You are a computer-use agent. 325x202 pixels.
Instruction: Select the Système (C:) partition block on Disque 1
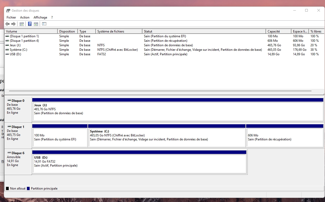click(167, 137)
